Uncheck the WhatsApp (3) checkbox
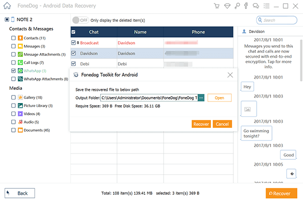 pyautogui.click(x=13, y=71)
